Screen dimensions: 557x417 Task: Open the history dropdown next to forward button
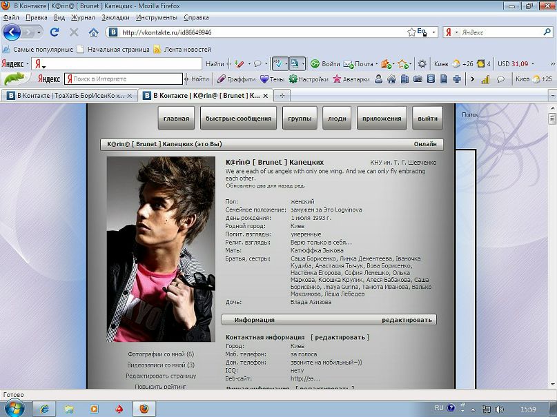(39, 32)
